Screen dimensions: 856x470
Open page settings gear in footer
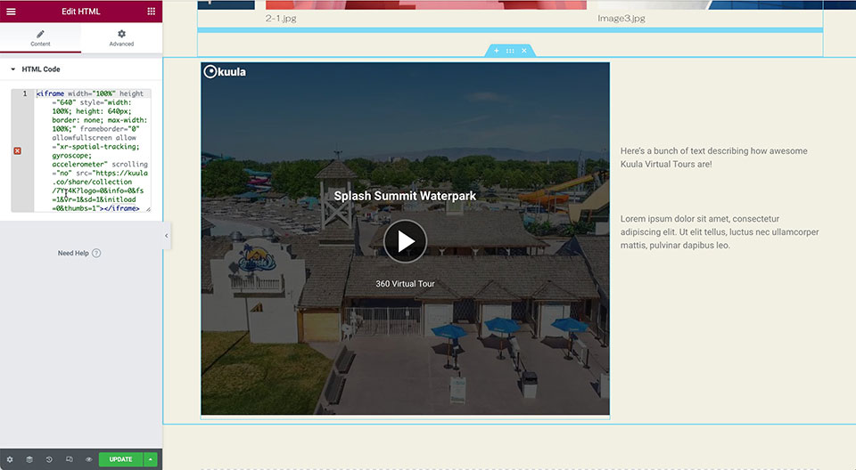coord(10,459)
